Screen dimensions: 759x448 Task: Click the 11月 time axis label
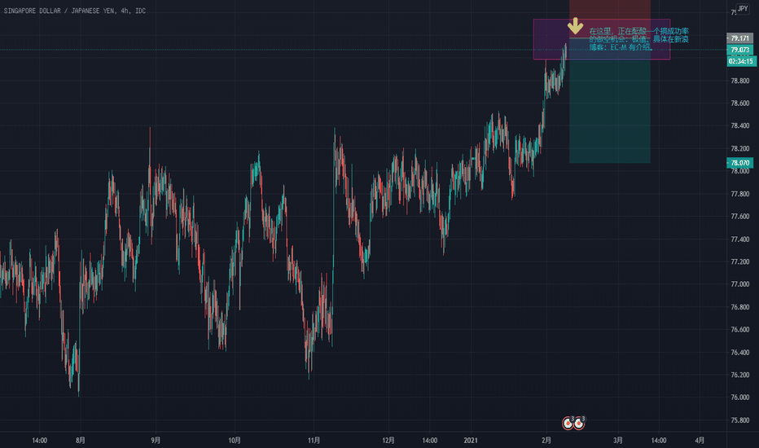click(314, 440)
